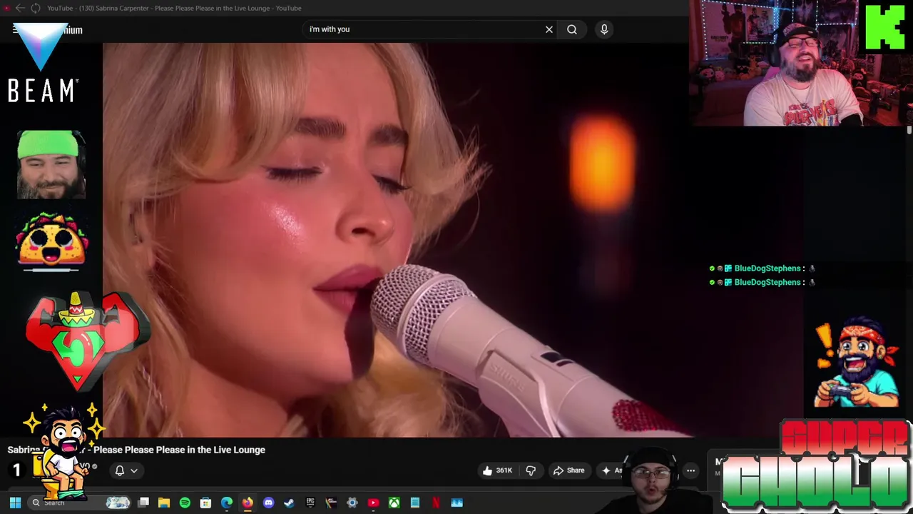This screenshot has width=913, height=514.
Task: Open Task View on the taskbar
Action: 143,503
